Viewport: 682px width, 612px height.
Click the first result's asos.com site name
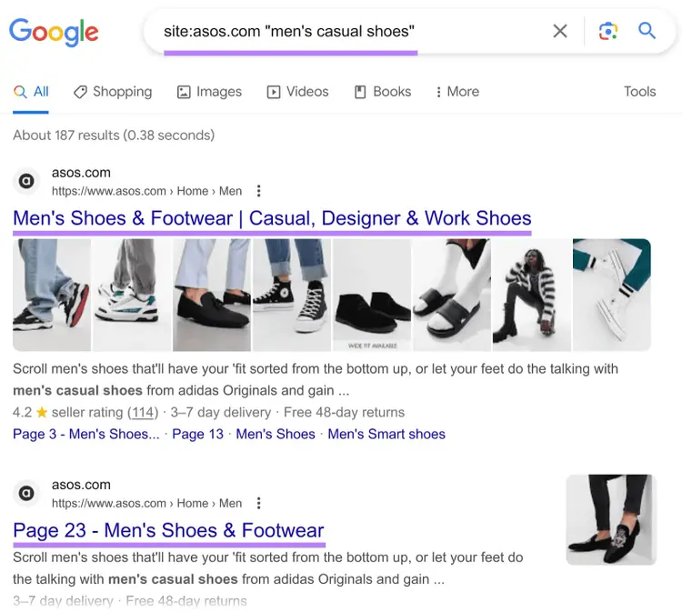[x=81, y=173]
